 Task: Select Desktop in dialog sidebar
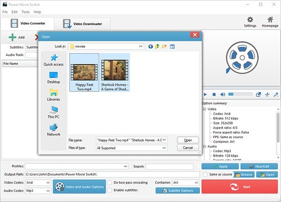click(x=54, y=78)
